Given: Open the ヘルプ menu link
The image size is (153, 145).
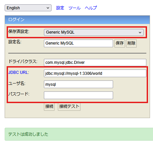Looking at the screenshot, I should (91, 8).
